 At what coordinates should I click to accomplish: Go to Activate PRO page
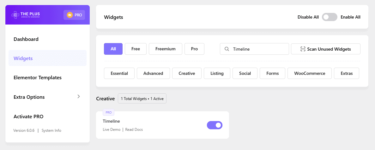pos(28,117)
